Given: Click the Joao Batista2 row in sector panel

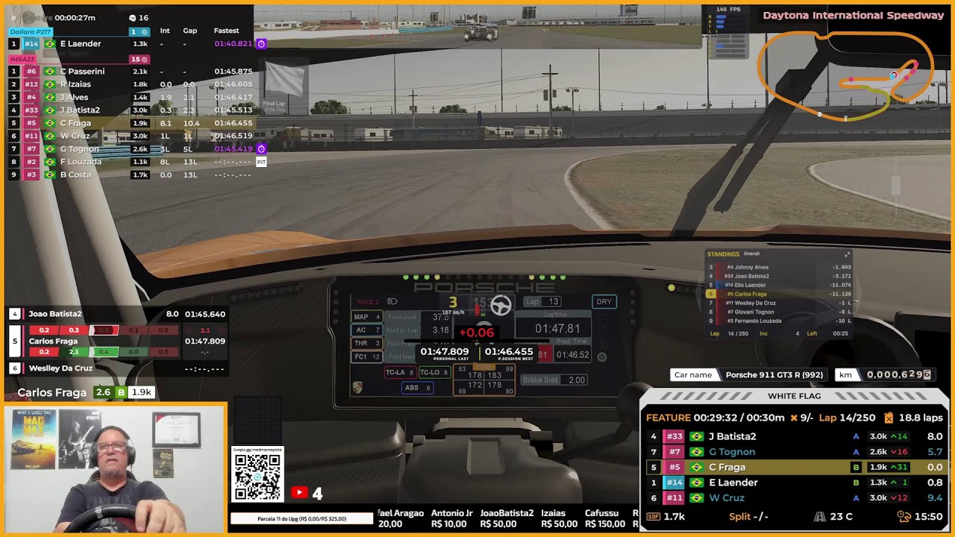Looking at the screenshot, I should (117, 314).
